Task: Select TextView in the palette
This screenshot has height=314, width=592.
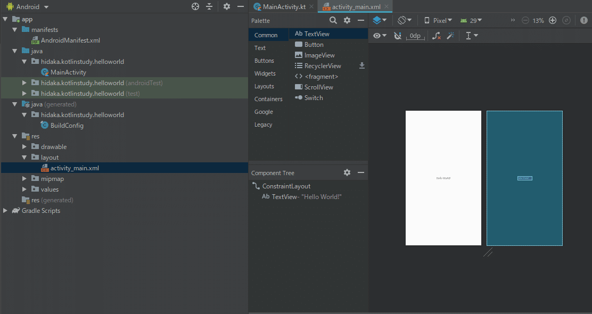Action: (328, 34)
